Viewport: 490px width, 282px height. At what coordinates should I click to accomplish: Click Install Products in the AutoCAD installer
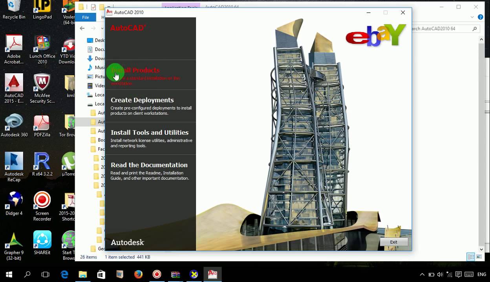[135, 70]
